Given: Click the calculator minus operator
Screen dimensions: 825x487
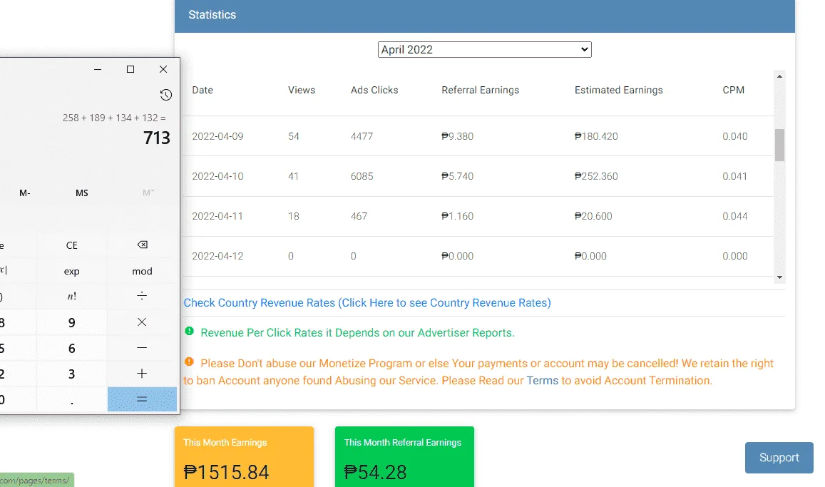Looking at the screenshot, I should click(142, 348).
